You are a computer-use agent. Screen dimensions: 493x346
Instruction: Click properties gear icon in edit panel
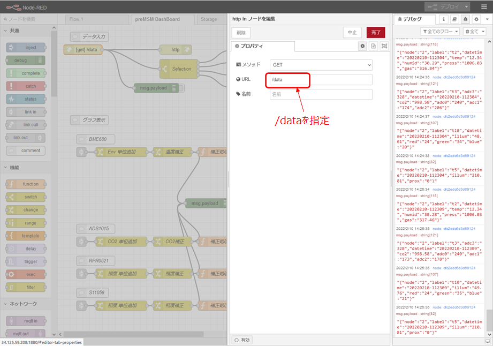(363, 47)
